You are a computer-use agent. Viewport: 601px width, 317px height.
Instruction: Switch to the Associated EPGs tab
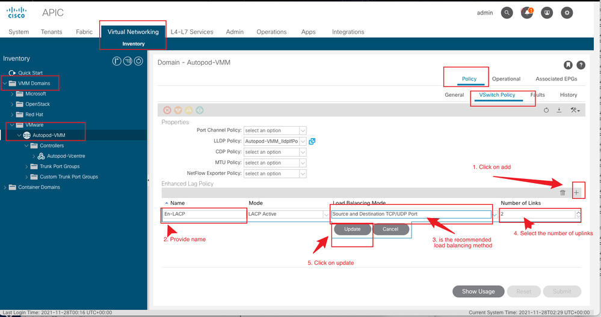pos(556,79)
